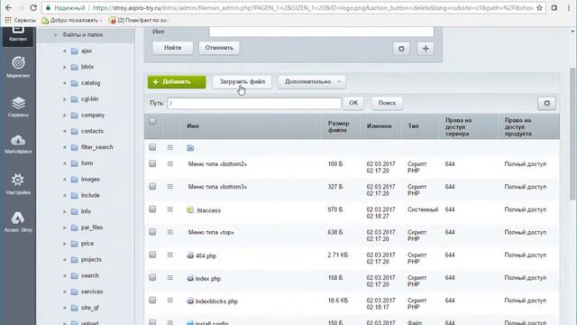Expand the cgi-bin folder in tree
Screen dimensions: 577x325
point(65,99)
